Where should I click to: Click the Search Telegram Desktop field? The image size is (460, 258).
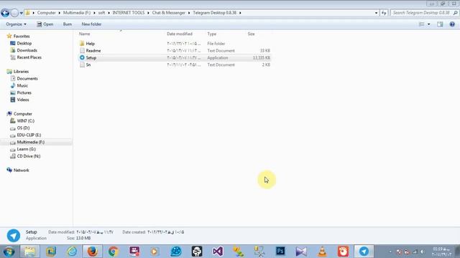pos(421,13)
